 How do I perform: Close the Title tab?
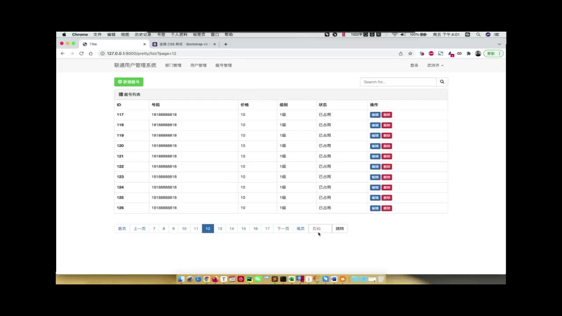(x=144, y=44)
